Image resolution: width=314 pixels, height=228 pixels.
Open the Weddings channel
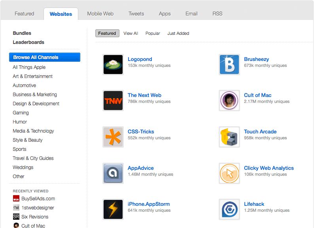tap(23, 167)
